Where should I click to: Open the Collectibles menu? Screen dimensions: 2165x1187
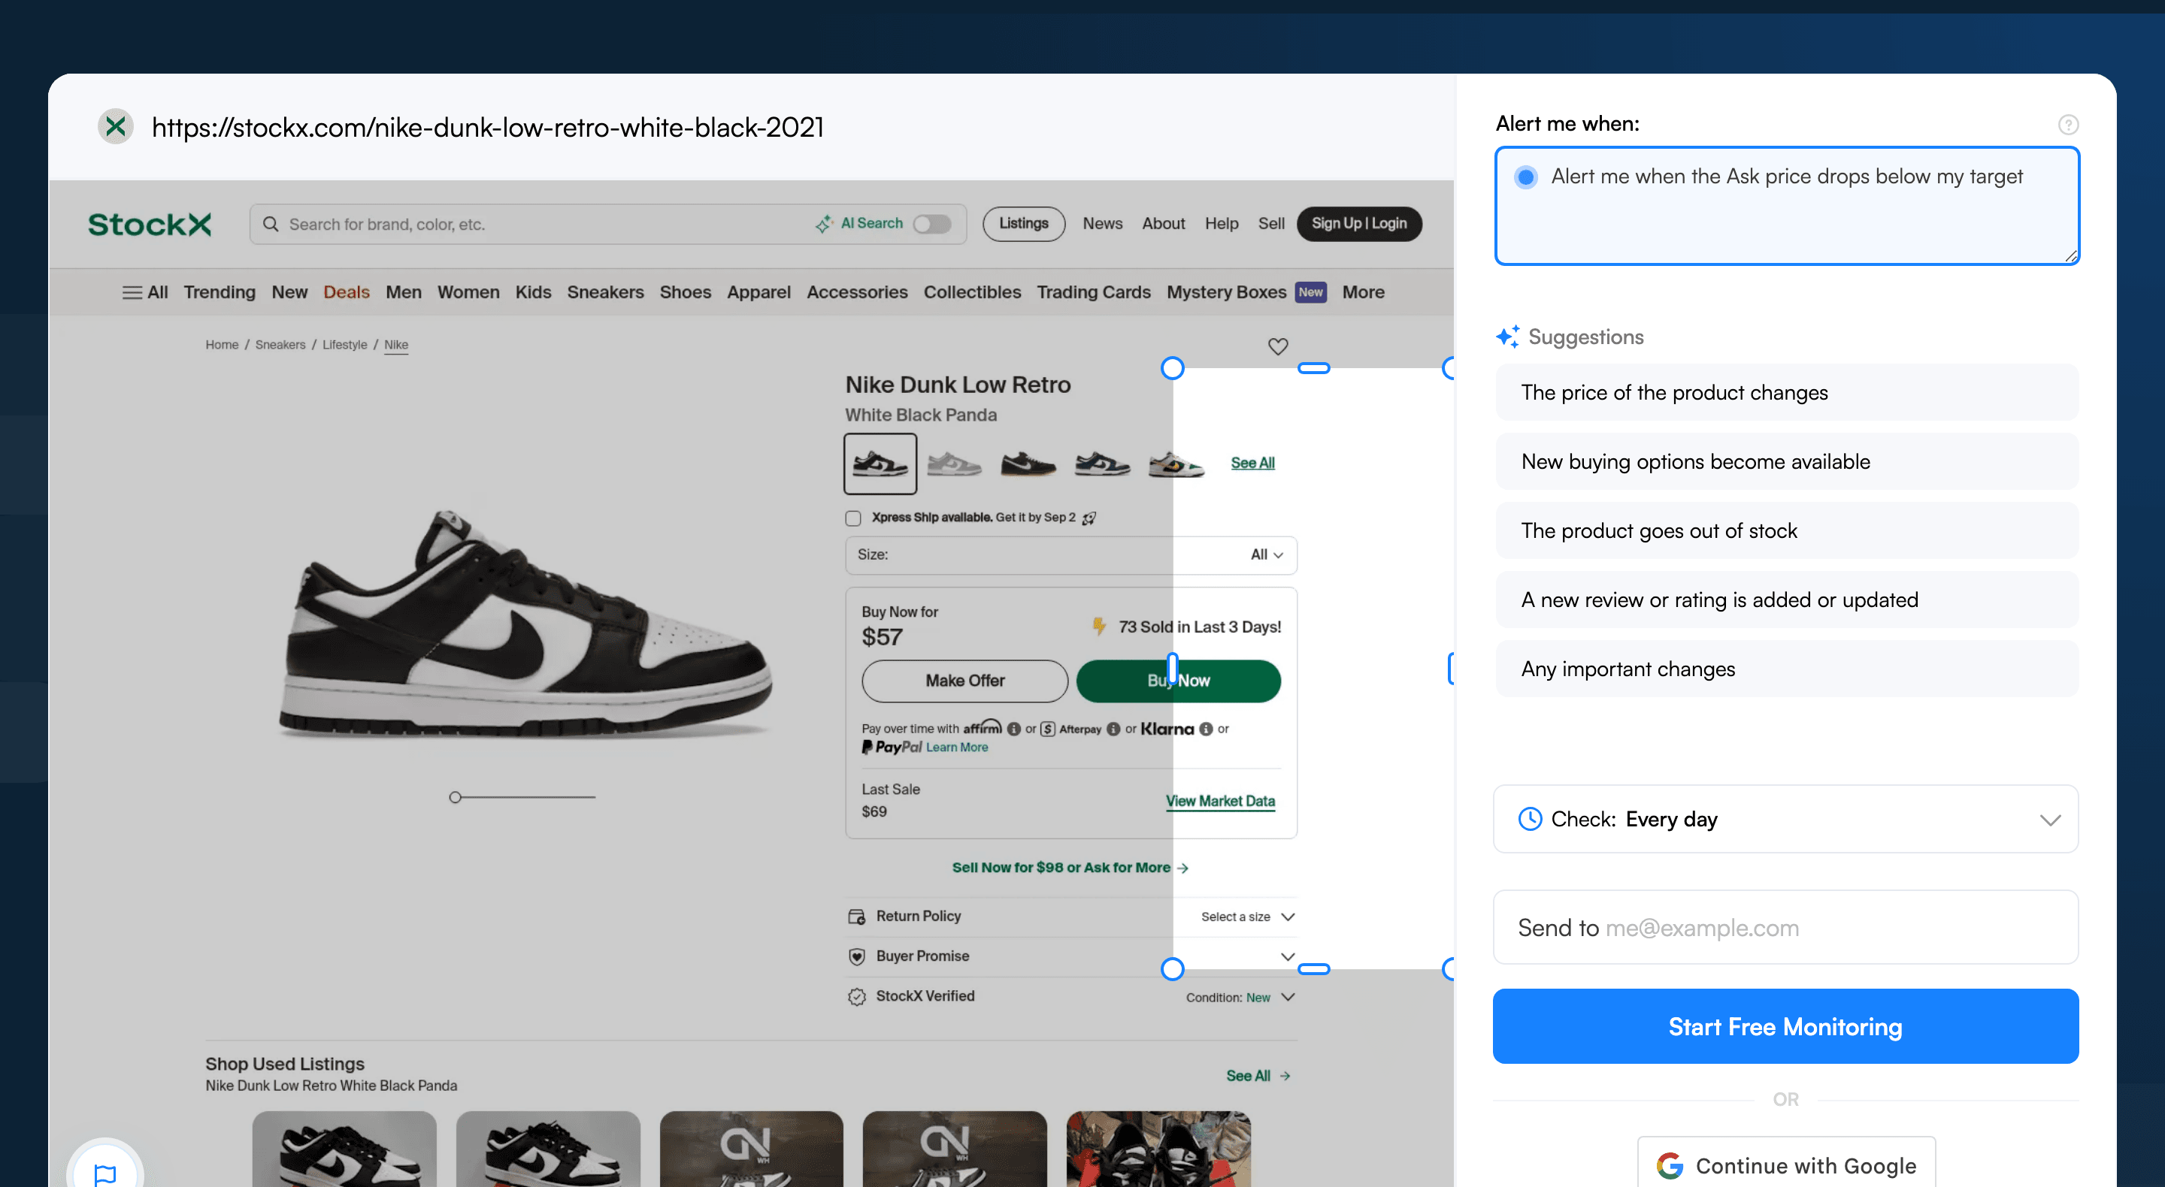pyautogui.click(x=971, y=292)
